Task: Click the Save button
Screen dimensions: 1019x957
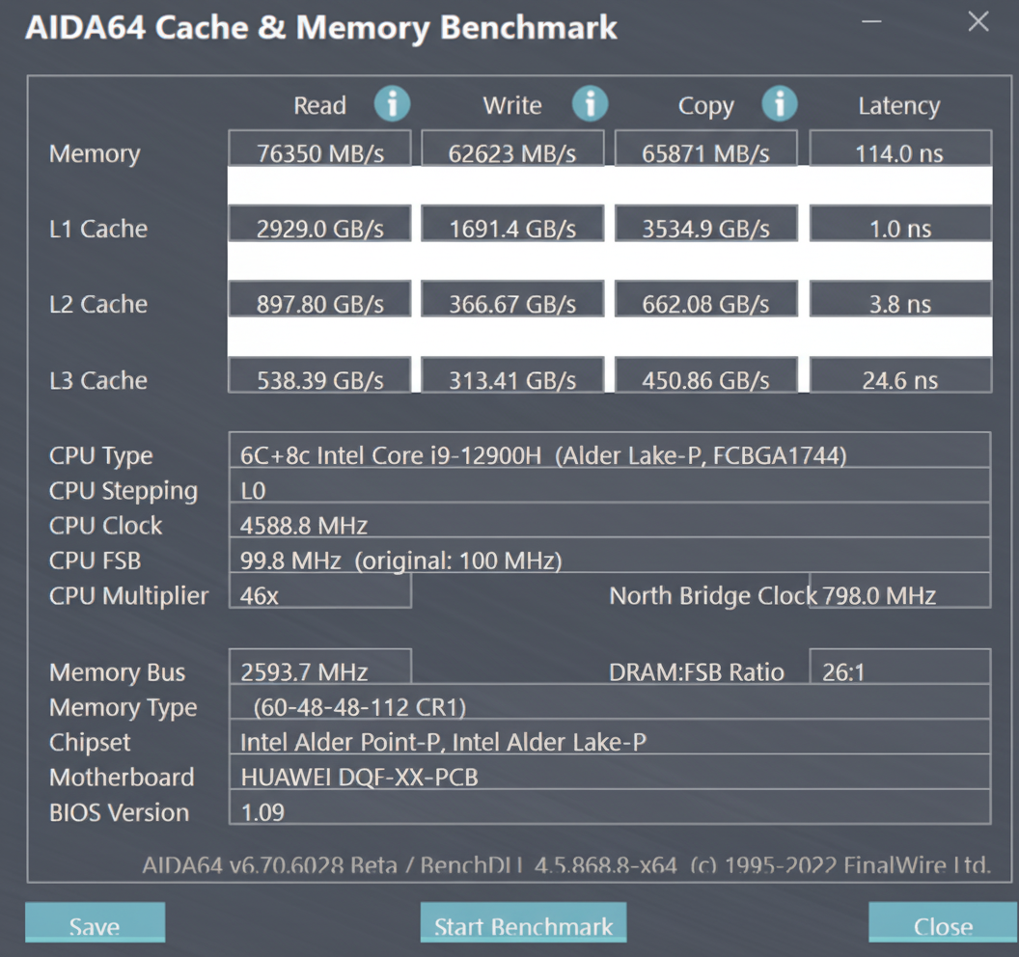Action: click(x=95, y=924)
